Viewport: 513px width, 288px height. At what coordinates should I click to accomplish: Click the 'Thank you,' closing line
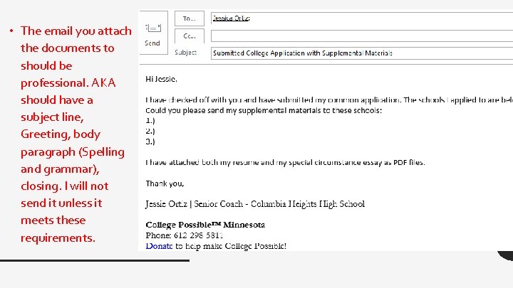(x=165, y=183)
